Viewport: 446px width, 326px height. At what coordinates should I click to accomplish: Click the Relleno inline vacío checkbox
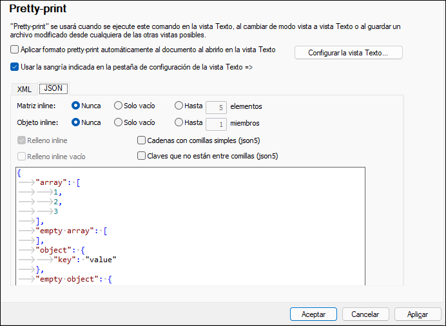tap(22, 156)
